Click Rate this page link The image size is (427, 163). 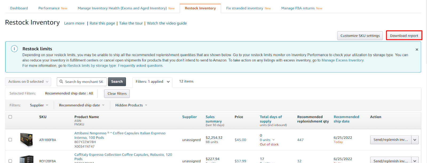pyautogui.click(x=102, y=23)
